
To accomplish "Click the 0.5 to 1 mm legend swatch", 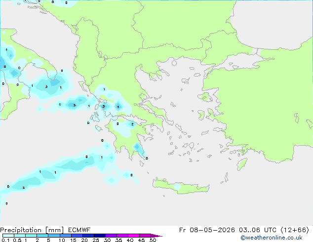I will click(x=20, y=236).
